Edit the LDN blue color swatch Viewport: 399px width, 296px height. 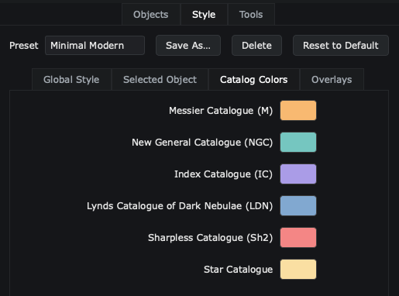point(298,206)
